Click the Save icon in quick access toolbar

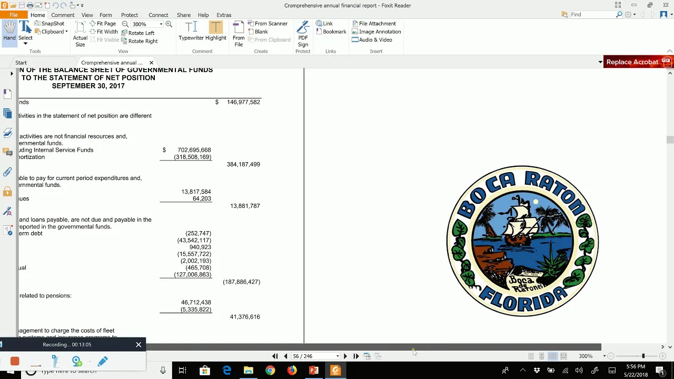[21, 5]
